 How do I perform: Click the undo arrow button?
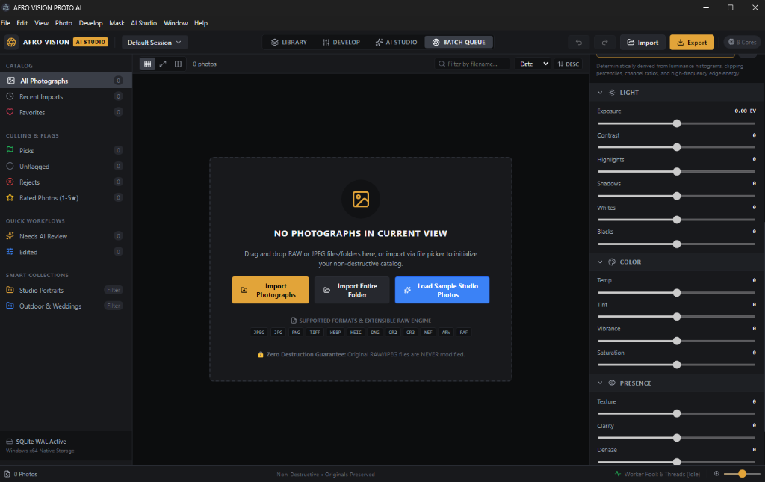click(x=579, y=43)
